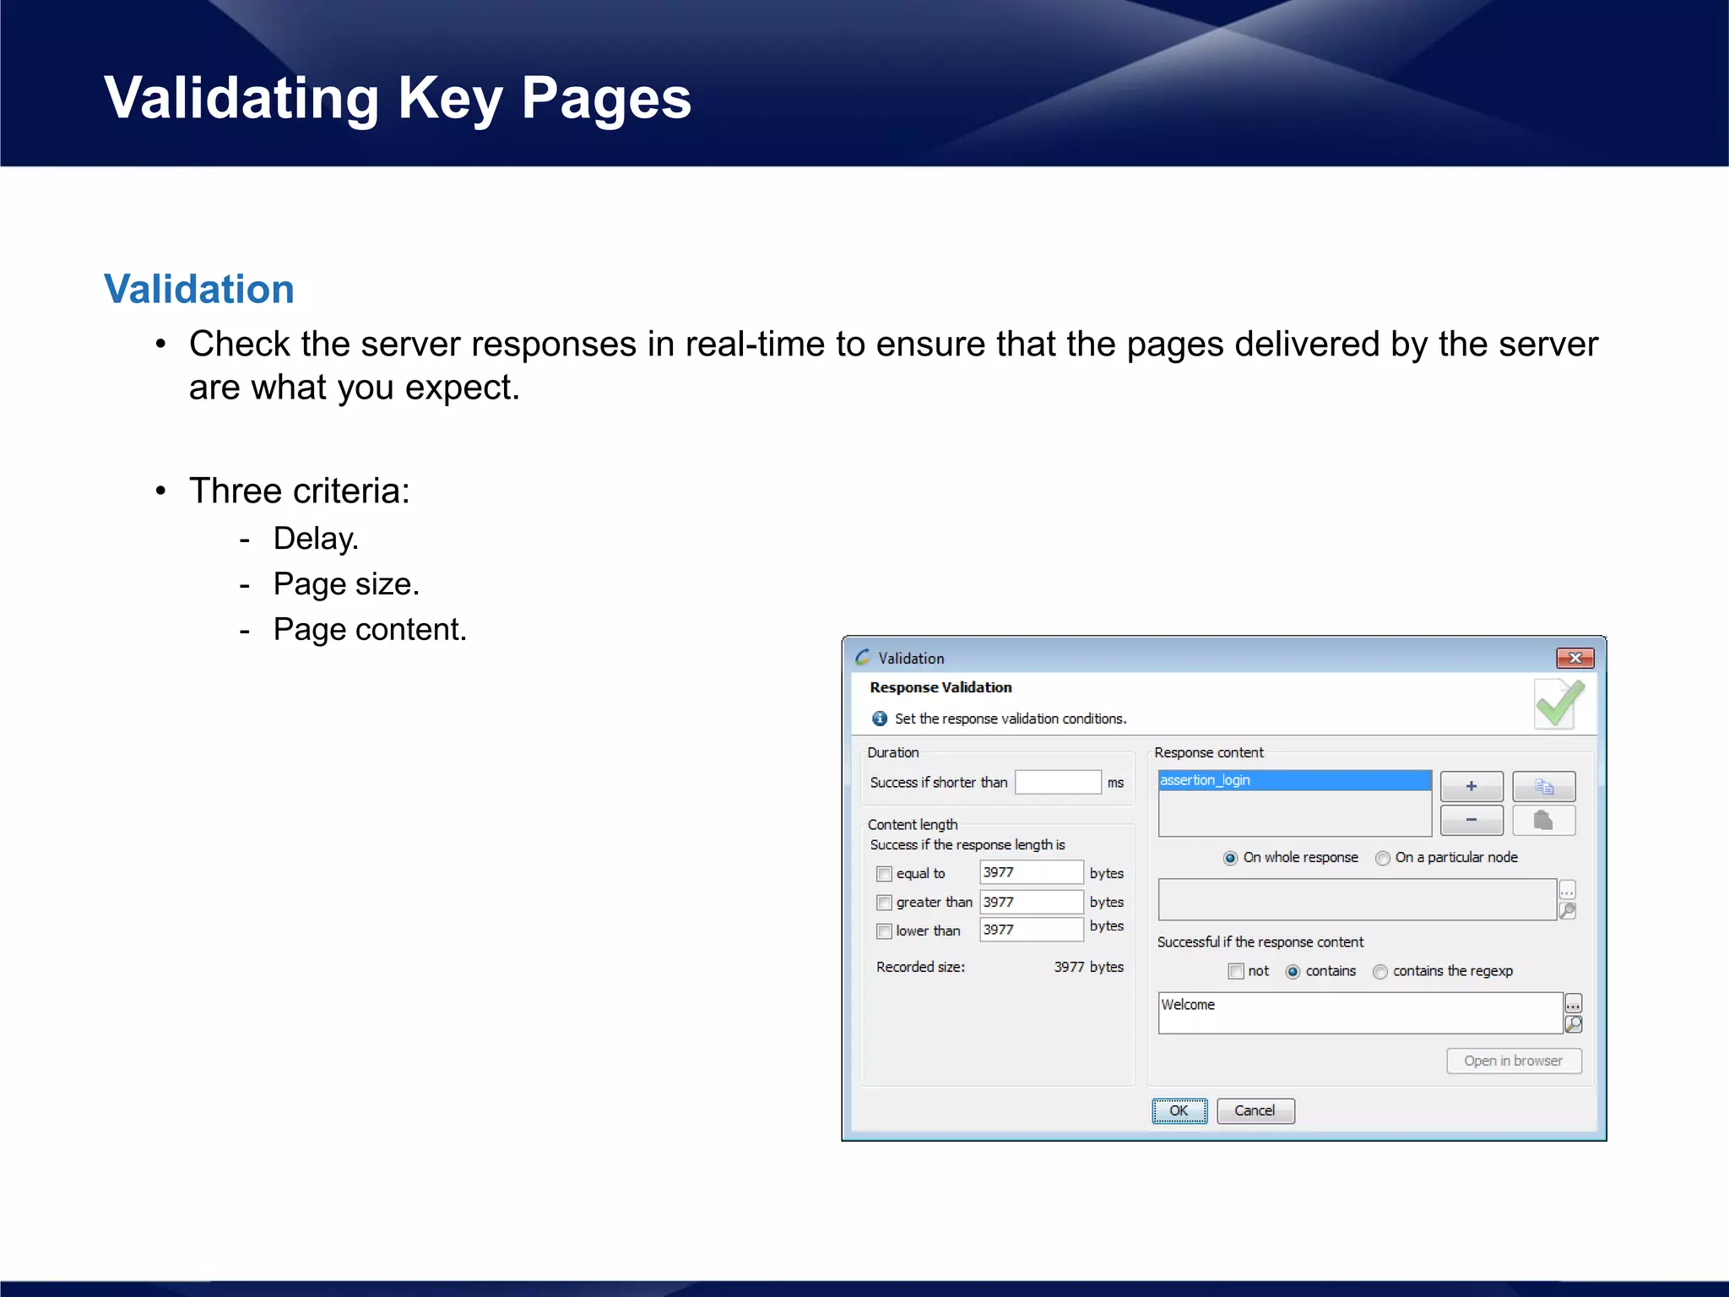Select the 'contains' radio button
This screenshot has height=1297, width=1729.
point(1293,972)
